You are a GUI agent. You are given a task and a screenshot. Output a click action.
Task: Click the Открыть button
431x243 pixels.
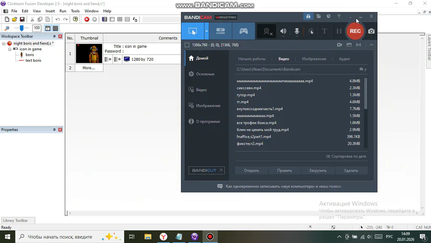251,170
